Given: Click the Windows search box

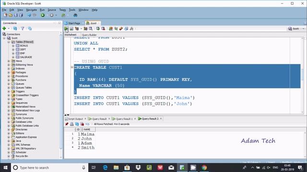Looking at the screenshot, I should (x=50, y=168).
